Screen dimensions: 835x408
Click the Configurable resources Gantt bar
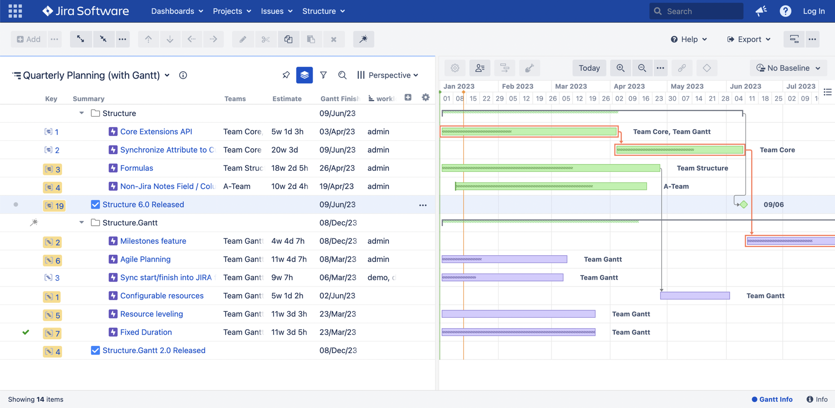tap(695, 296)
